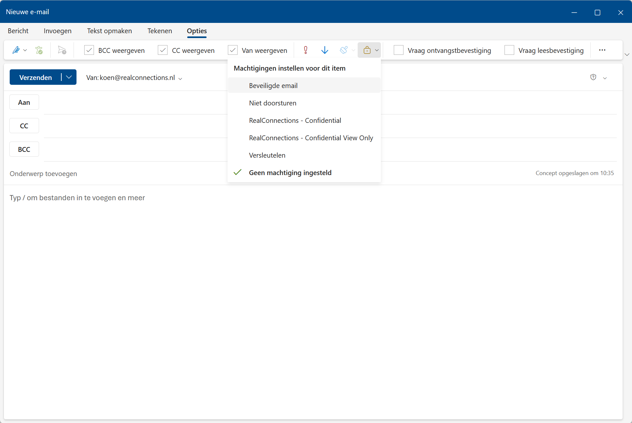Click the Verzenden button
Image resolution: width=632 pixels, height=423 pixels.
pos(36,77)
